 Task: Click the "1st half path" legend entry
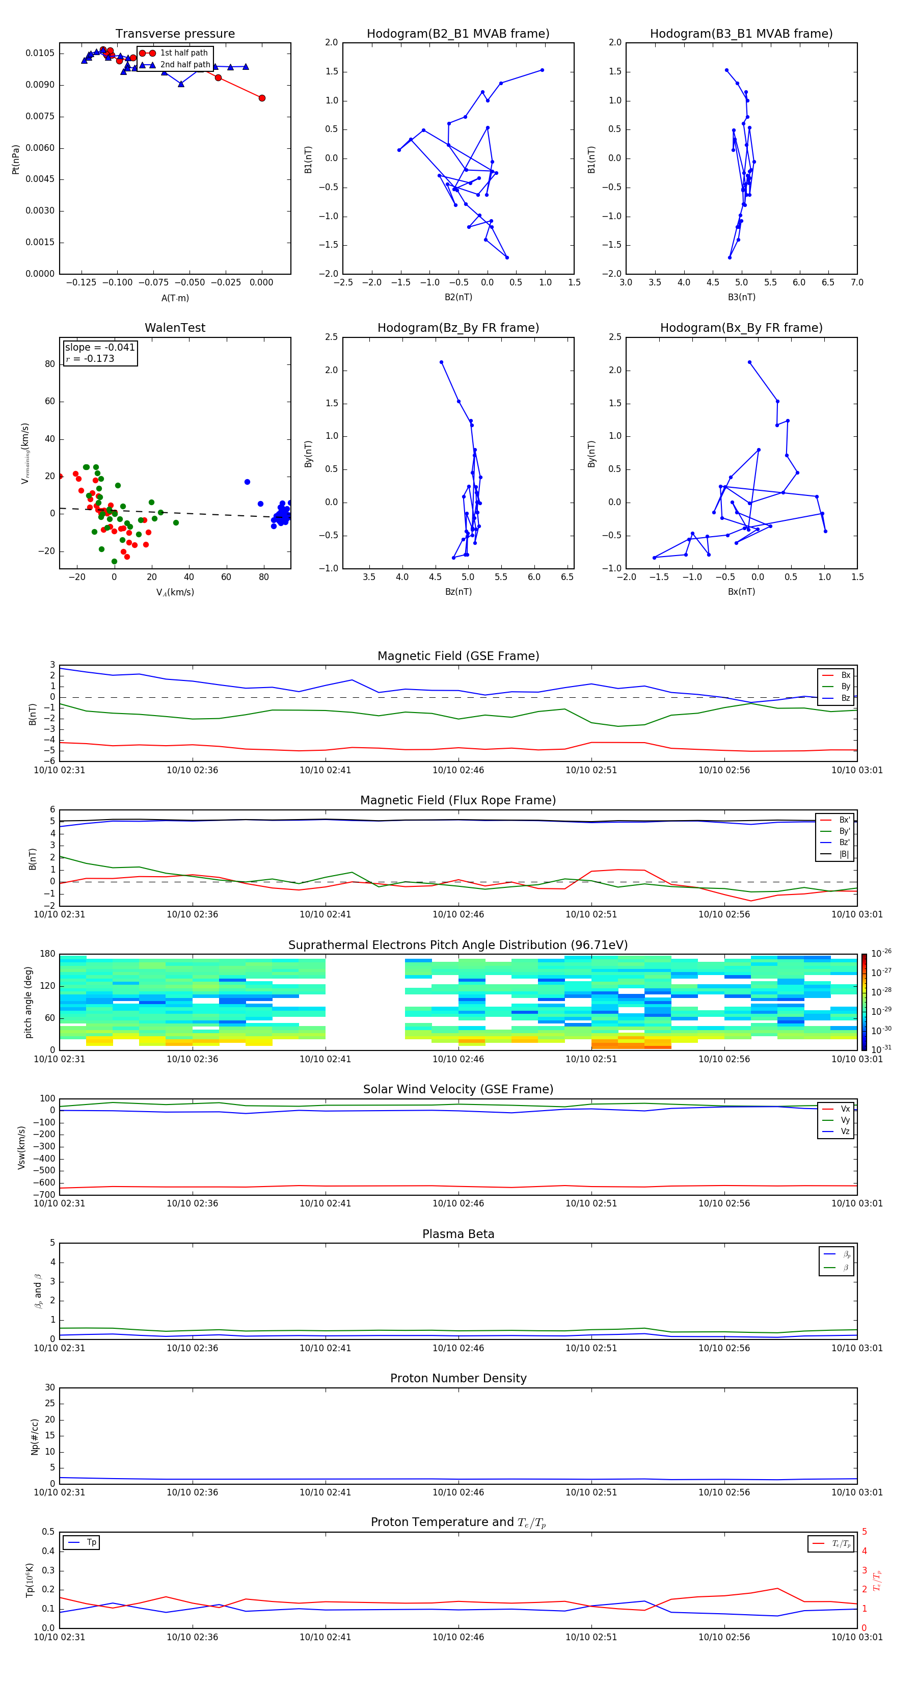[174, 53]
